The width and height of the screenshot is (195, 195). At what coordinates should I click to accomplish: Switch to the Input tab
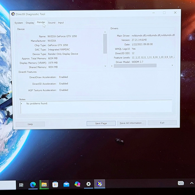61,23
